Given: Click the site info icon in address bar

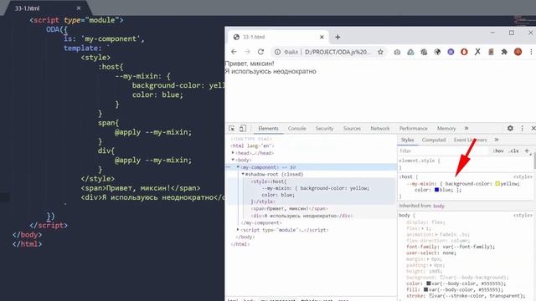Looking at the screenshot, I should 277,52.
